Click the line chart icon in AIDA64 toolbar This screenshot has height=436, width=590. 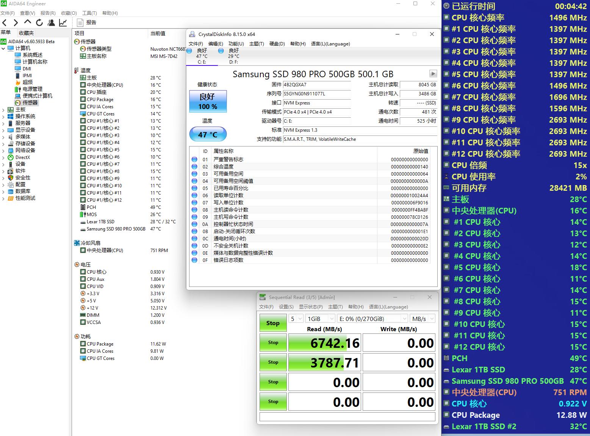tap(63, 22)
